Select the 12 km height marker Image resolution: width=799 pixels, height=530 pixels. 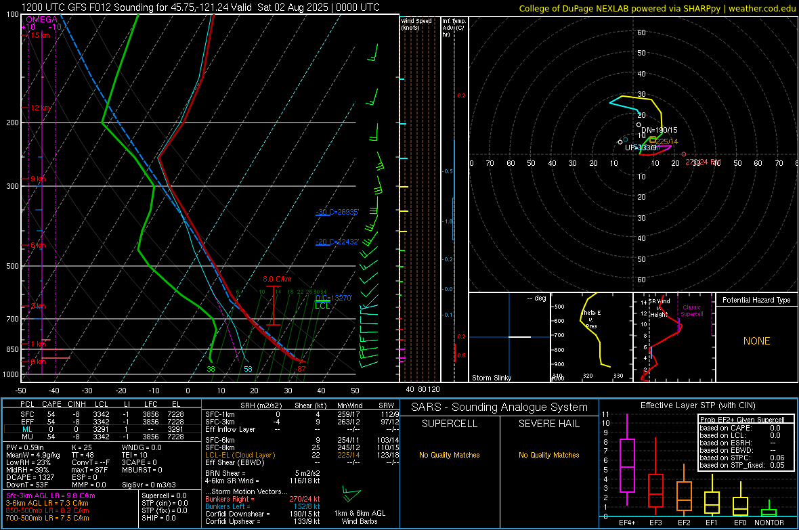[41, 108]
